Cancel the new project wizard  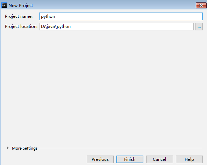coord(159,159)
